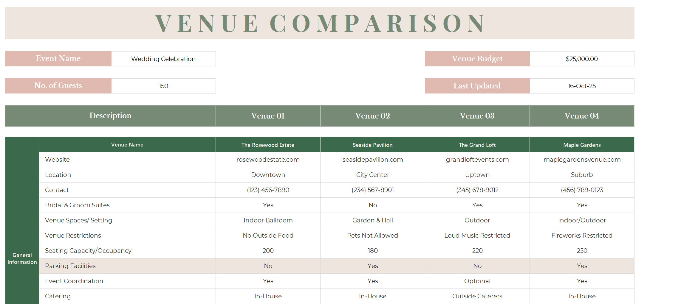Select the Optional event coordination cell

coord(477,281)
